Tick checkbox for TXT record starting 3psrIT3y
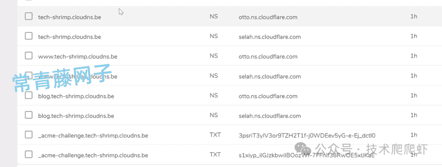Viewport: 442px width, 167px height. pos(29,135)
